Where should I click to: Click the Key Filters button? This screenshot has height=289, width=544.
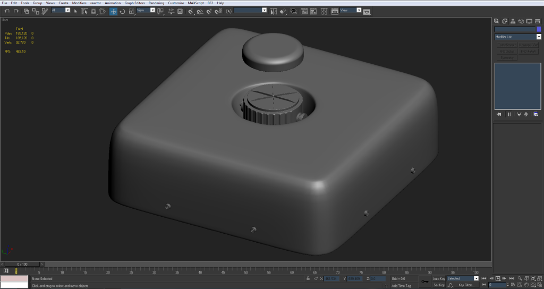coord(466,285)
